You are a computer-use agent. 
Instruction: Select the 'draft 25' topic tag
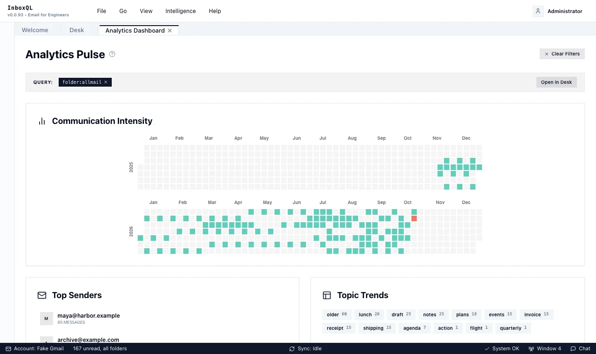[401, 314]
